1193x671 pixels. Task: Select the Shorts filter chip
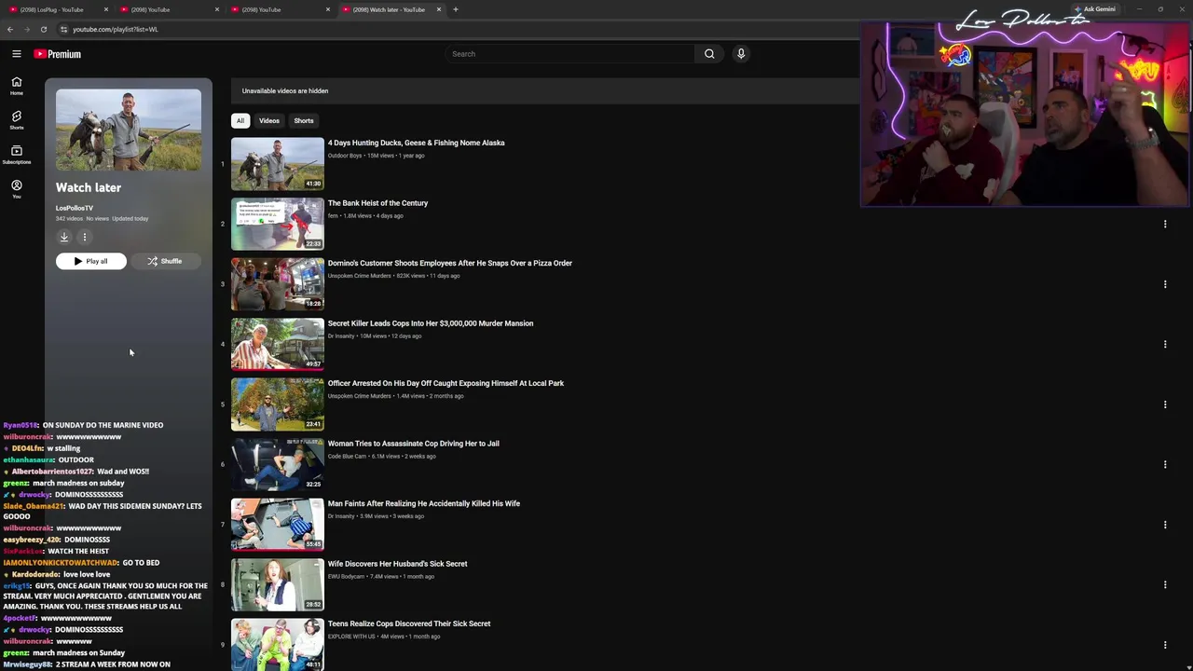coord(304,120)
